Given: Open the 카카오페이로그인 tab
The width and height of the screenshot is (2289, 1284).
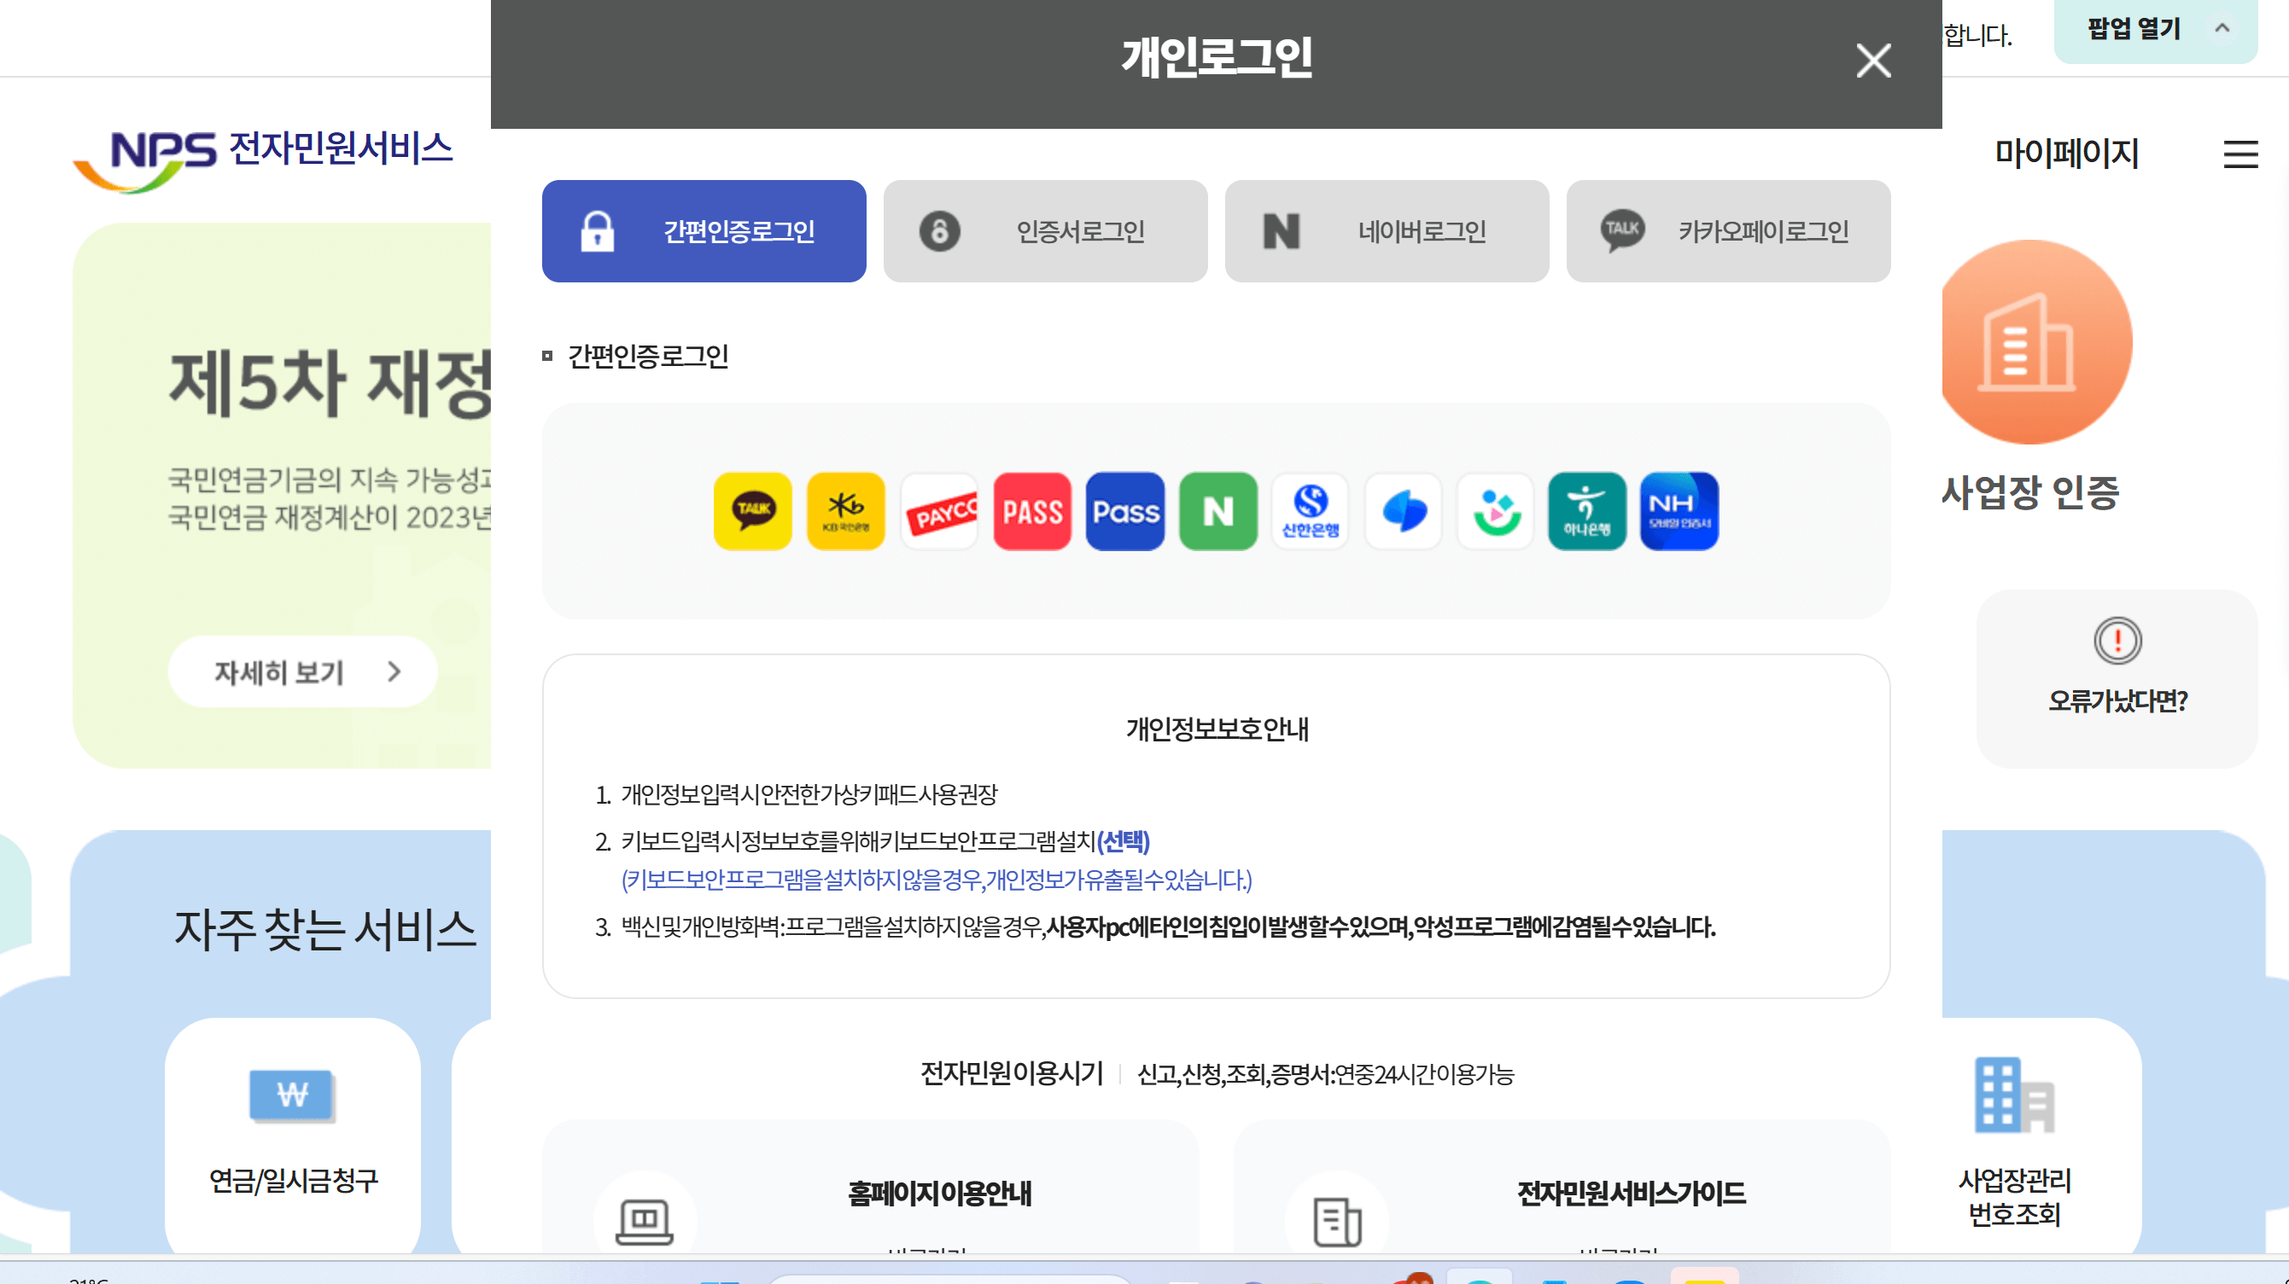Looking at the screenshot, I should (1727, 231).
